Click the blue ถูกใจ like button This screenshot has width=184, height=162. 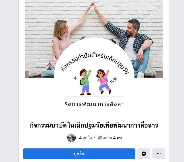pyautogui.click(x=79, y=154)
